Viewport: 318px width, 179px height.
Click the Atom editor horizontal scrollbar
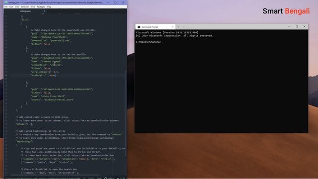pyautogui.click(x=55, y=175)
